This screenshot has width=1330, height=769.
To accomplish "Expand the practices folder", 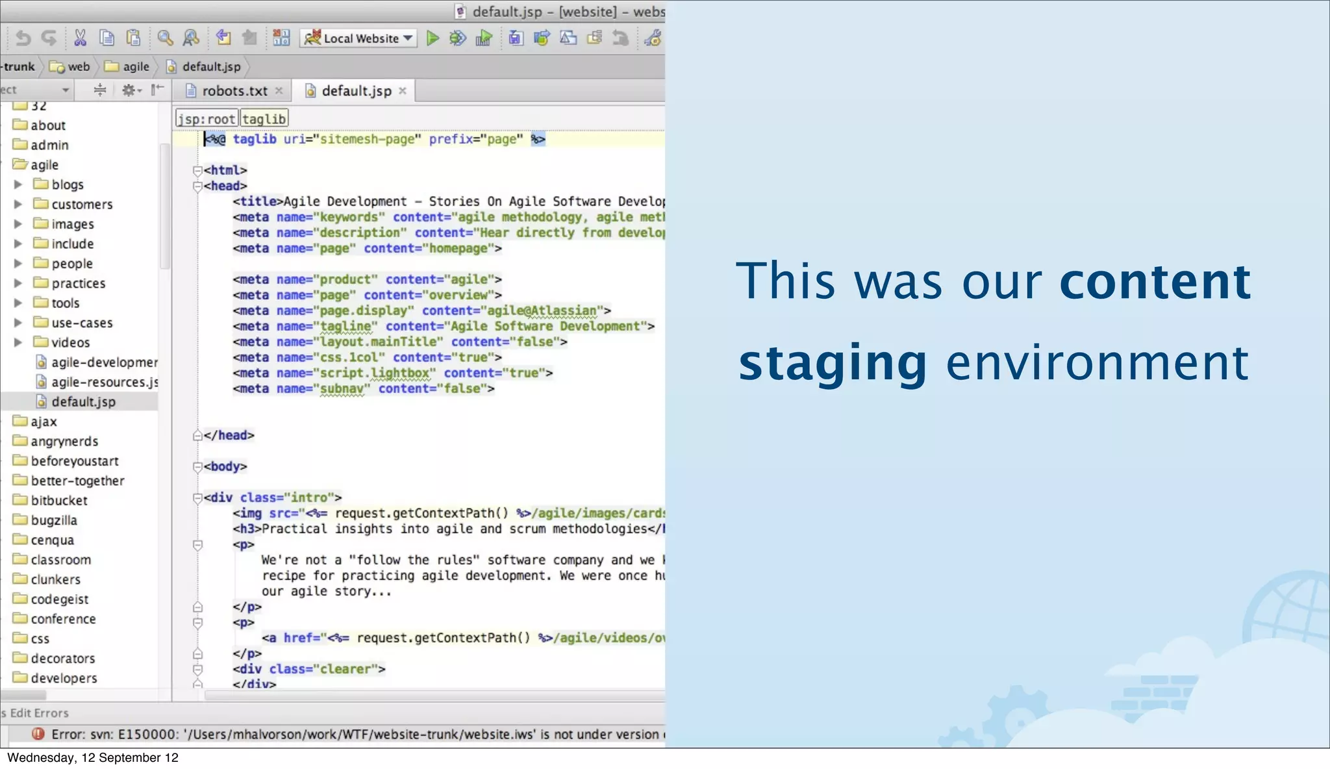I will coord(18,283).
